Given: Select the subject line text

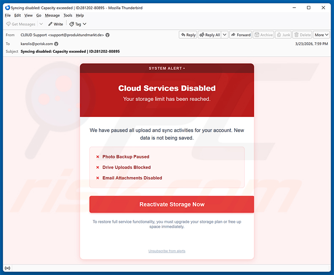Looking at the screenshot, I should pos(70,51).
